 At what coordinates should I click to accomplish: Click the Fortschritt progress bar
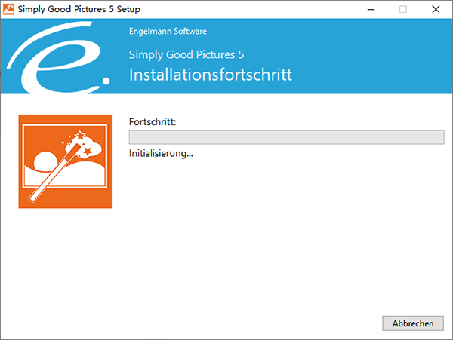pos(286,137)
